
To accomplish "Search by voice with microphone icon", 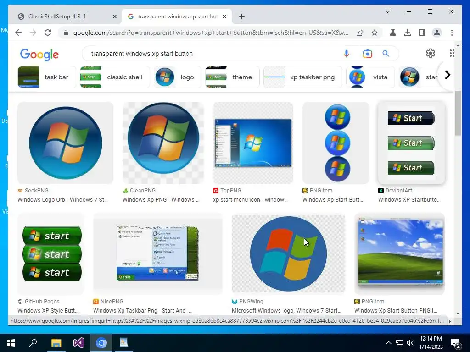I will pos(346,54).
